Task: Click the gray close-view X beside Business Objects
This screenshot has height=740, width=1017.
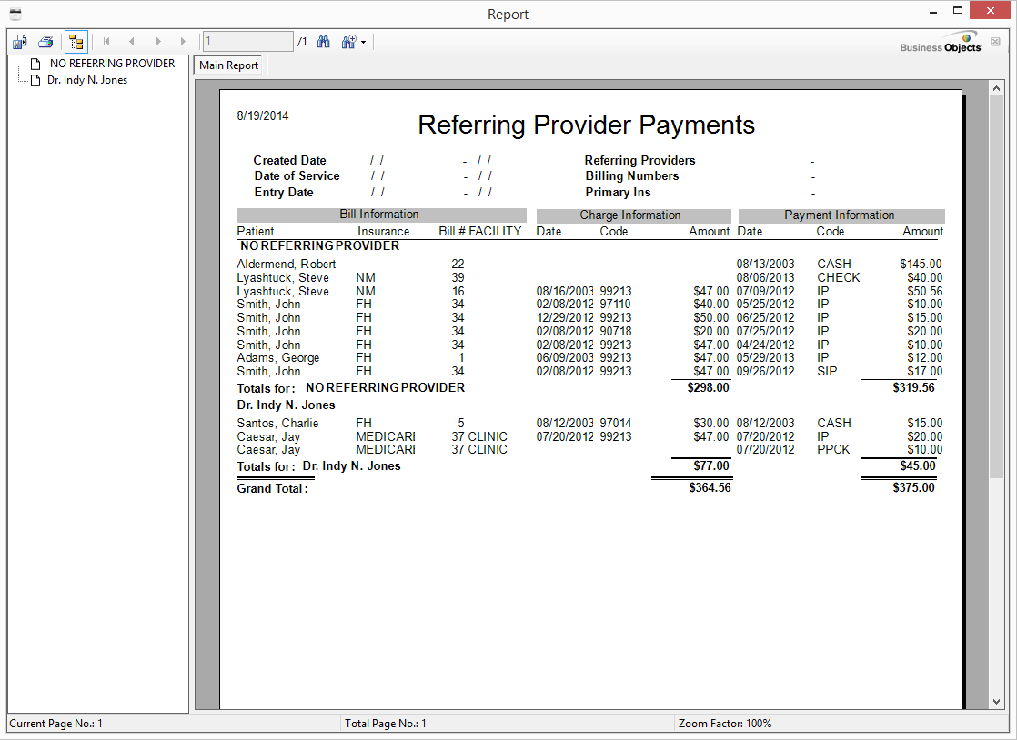Action: point(995,42)
